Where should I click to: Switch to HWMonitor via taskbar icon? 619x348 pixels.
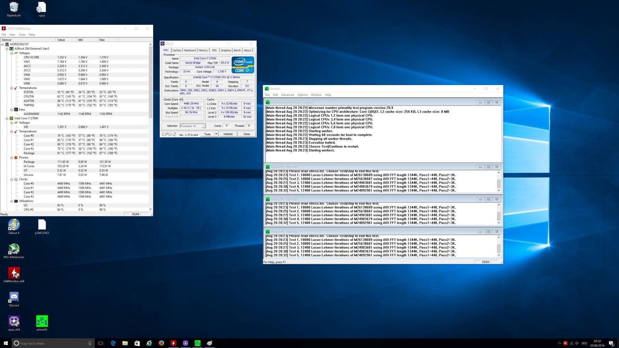pyautogui.click(x=173, y=343)
